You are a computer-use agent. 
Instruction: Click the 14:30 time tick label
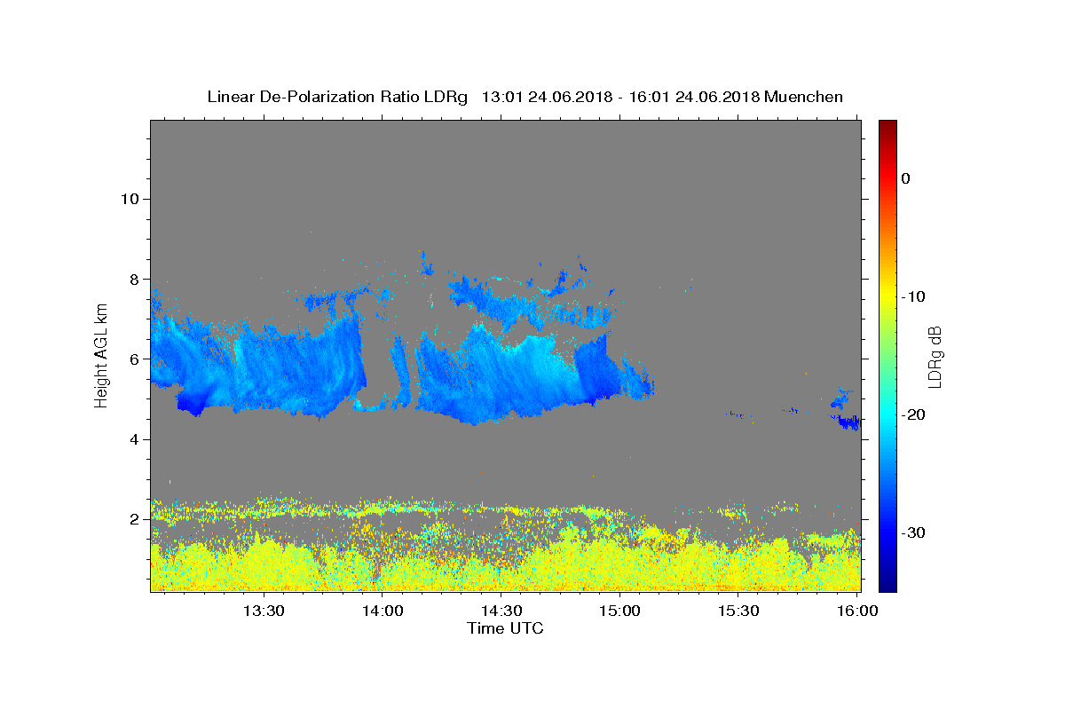tap(501, 611)
